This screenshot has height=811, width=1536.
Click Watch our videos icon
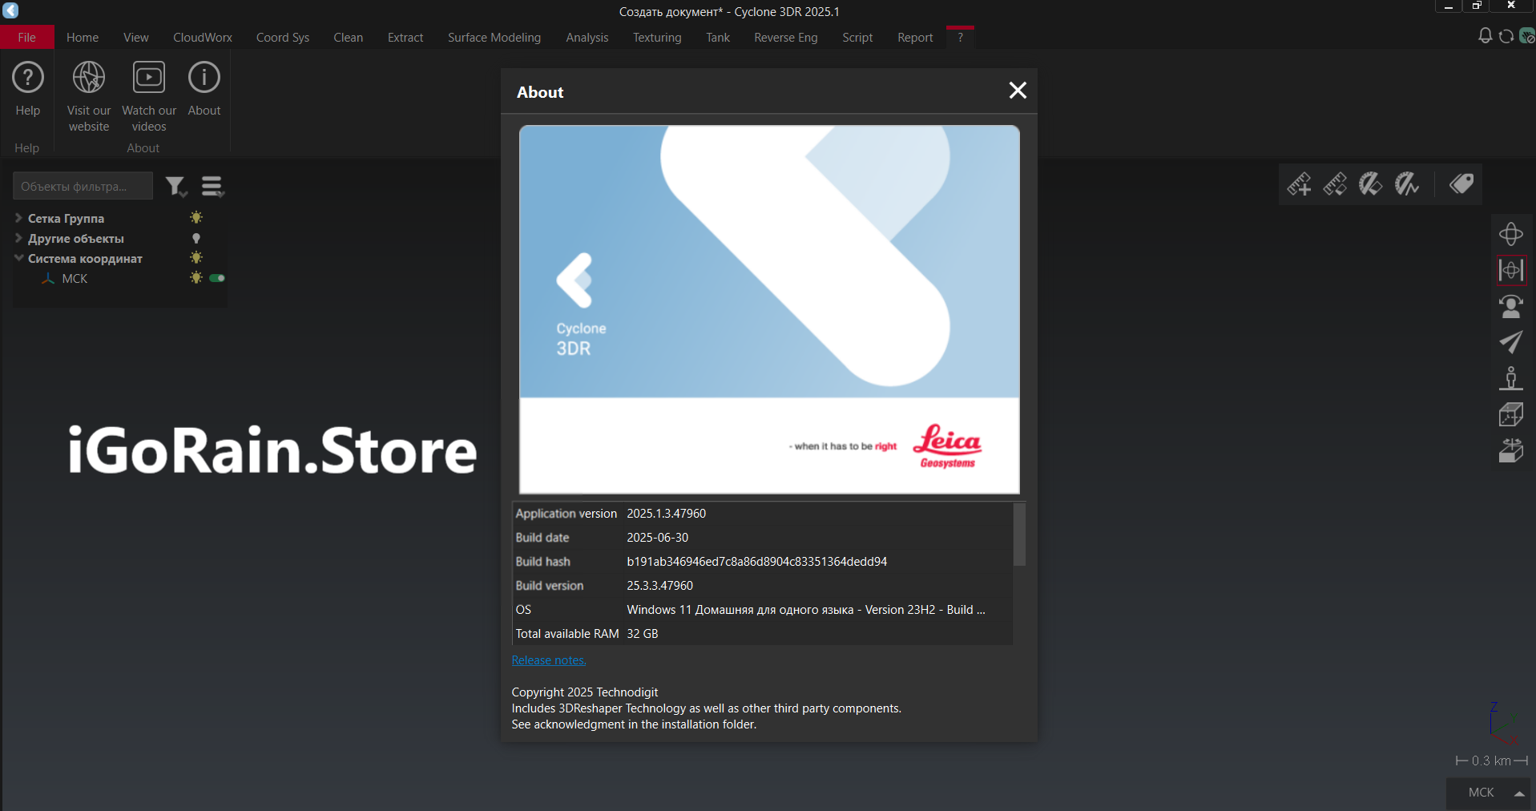tap(149, 79)
